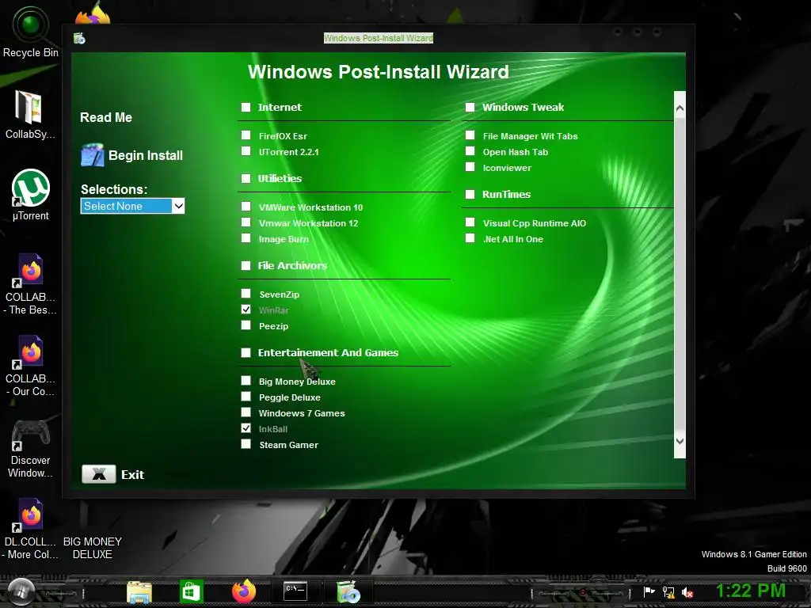Viewport: 811px width, 608px height.
Task: Click the wizard list vertical scrollbar track
Action: 680,274
